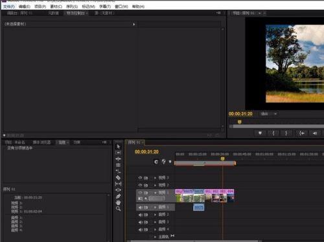This screenshot has height=242, width=324.
Task: Open the 文件(F) menu
Action: [x=9, y=6]
